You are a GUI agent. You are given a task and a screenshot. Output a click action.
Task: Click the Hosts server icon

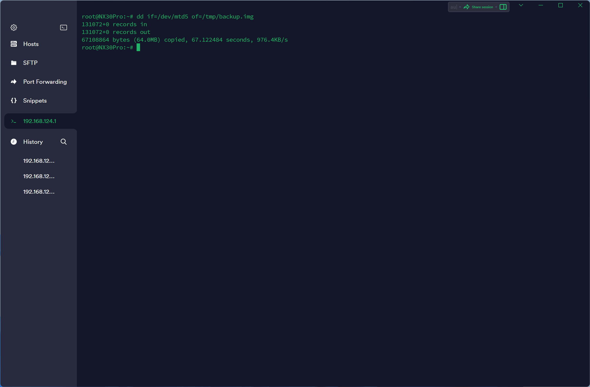(x=14, y=44)
